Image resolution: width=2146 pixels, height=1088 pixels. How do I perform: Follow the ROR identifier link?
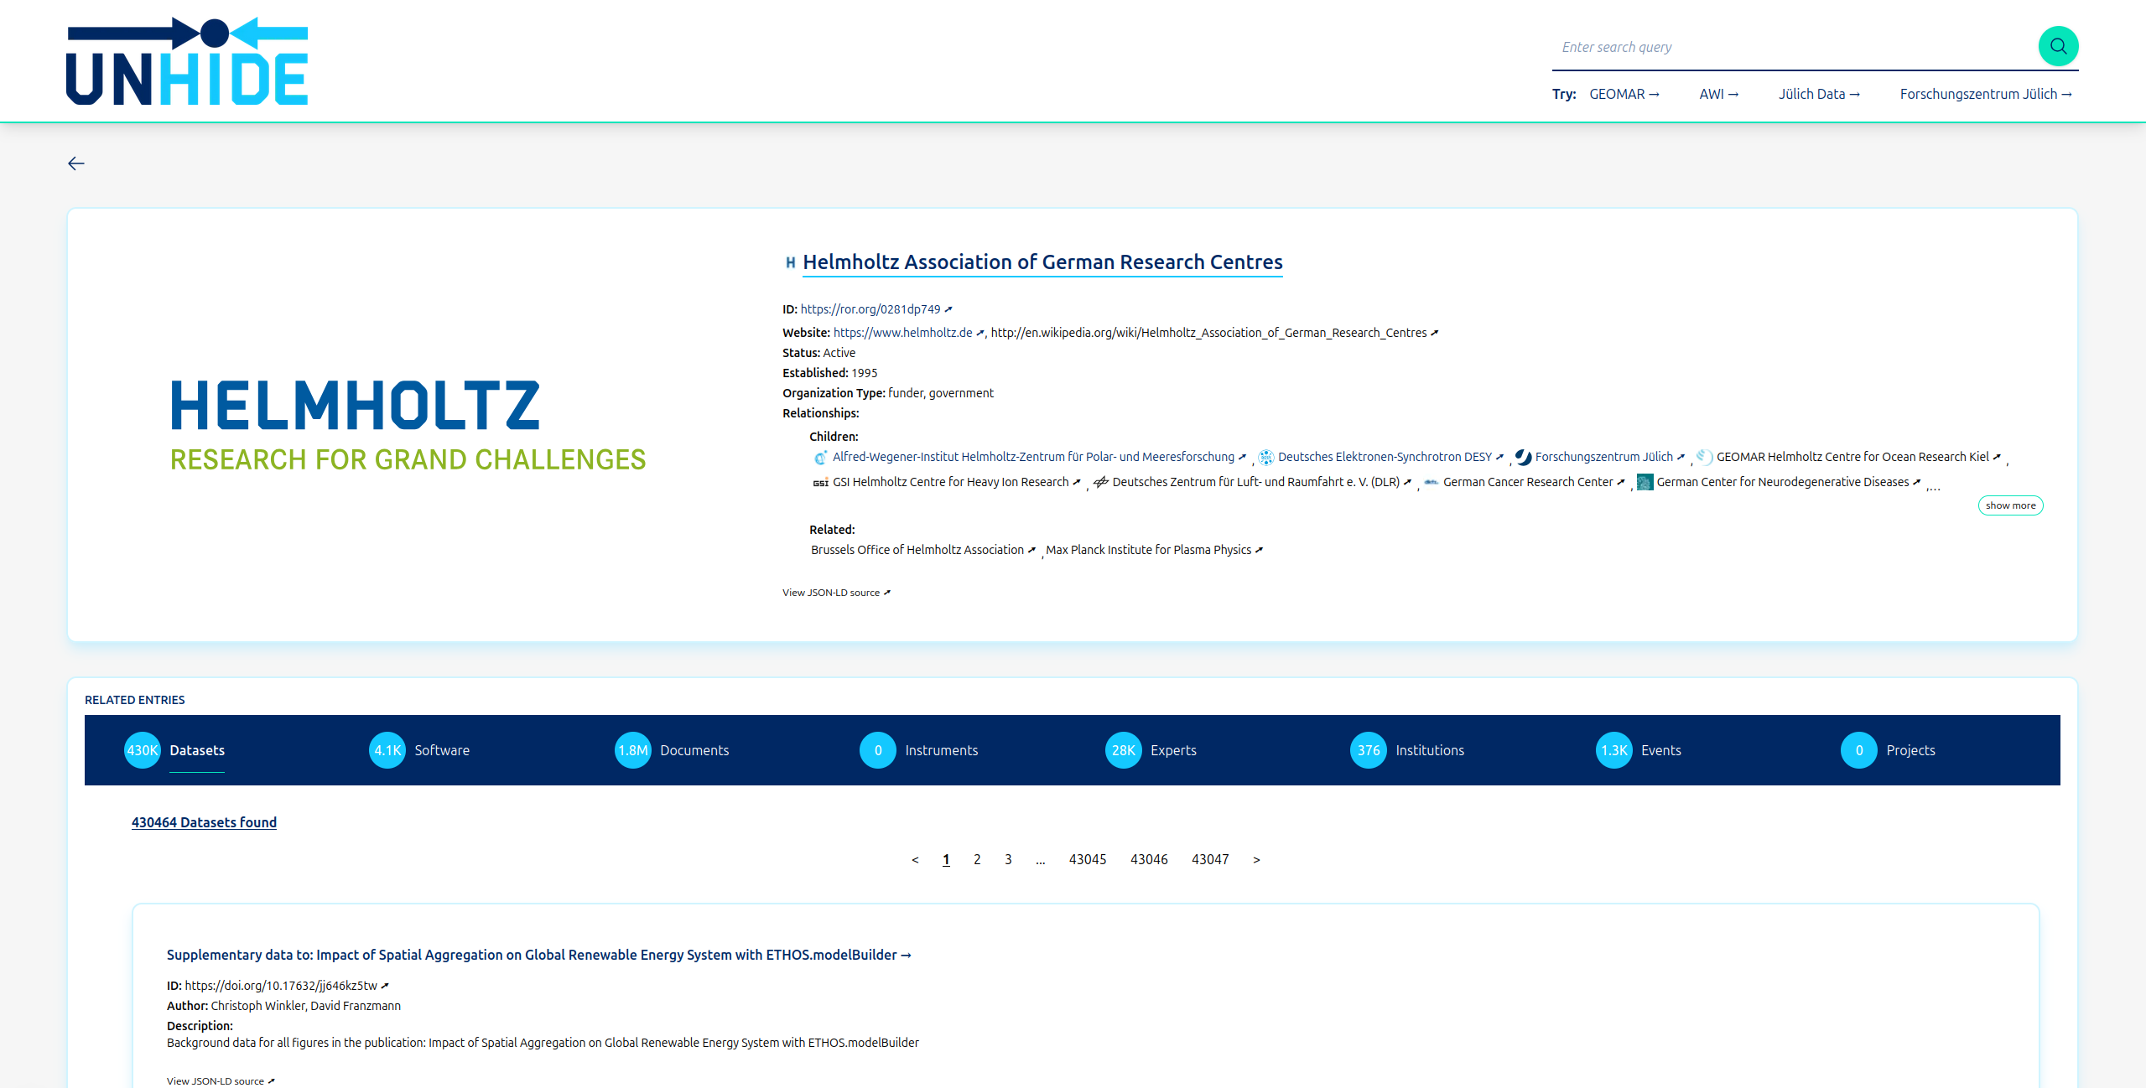pos(870,308)
